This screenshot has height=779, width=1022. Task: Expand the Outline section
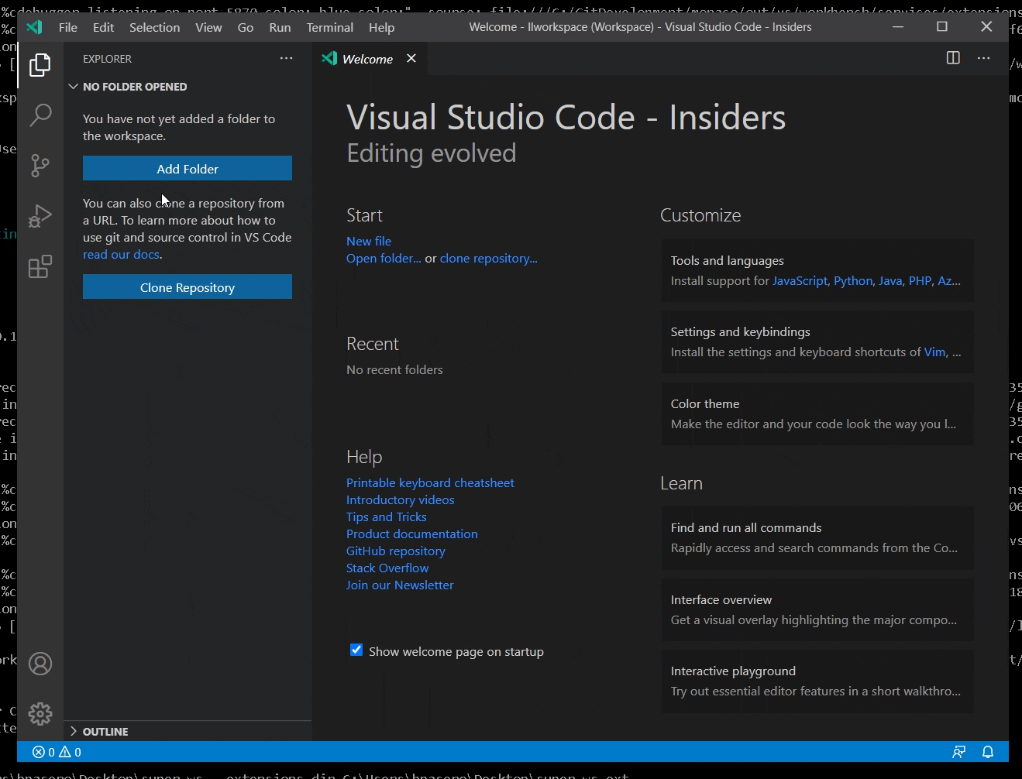point(74,731)
